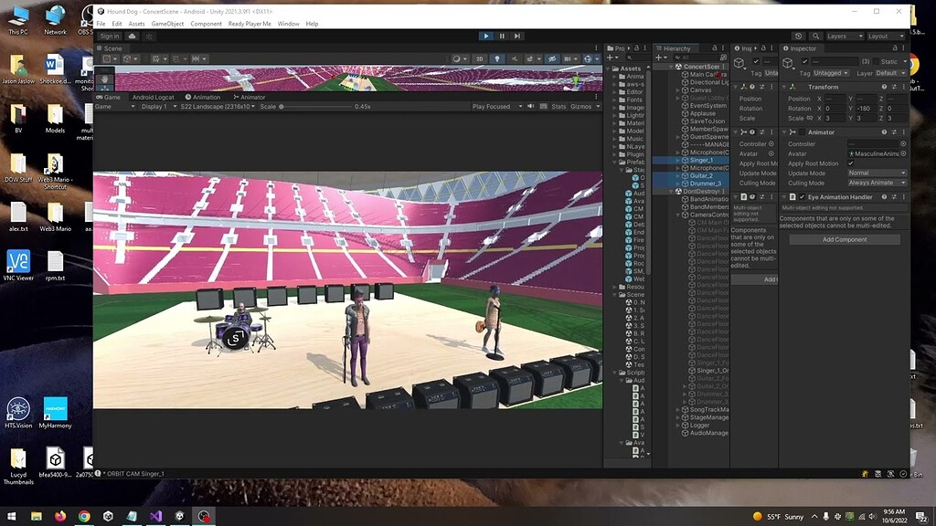Open the Update Mode dropdown showing Normal
The image size is (936, 526).
[x=877, y=174]
